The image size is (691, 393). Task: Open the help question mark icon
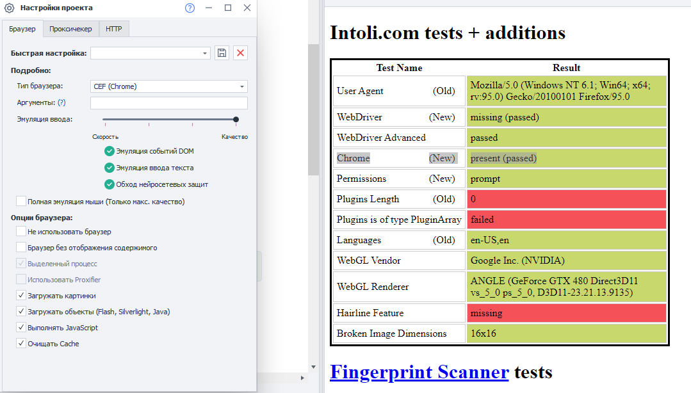pos(190,8)
